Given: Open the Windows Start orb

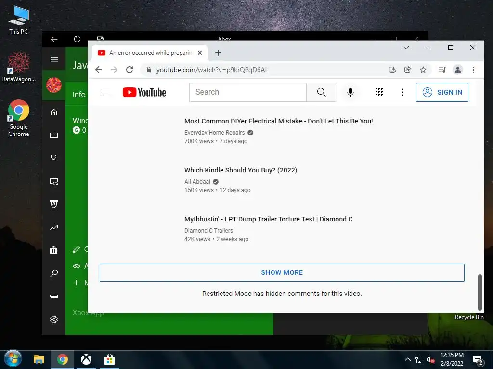Looking at the screenshot, I should point(13,358).
